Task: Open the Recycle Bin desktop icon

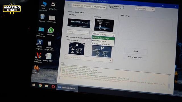Action: pos(42,18)
